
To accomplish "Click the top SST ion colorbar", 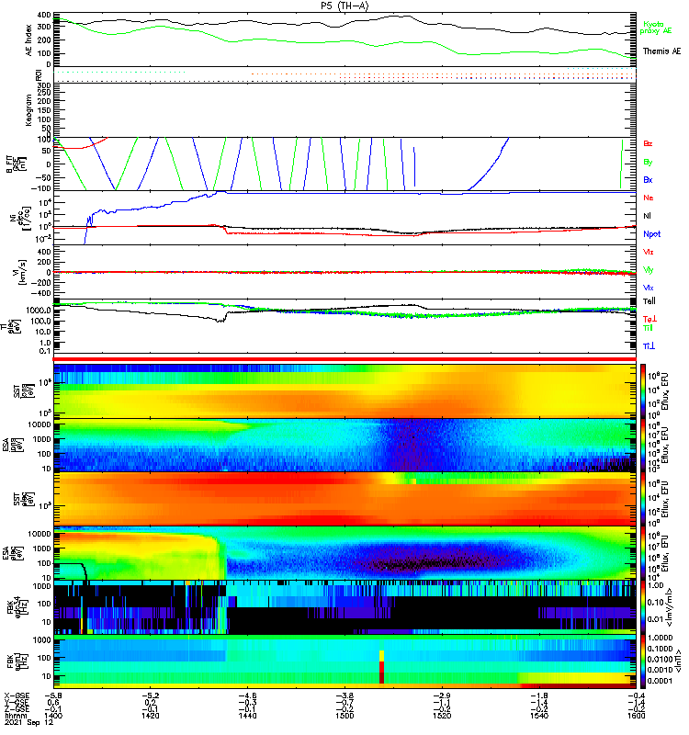I will tap(643, 390).
